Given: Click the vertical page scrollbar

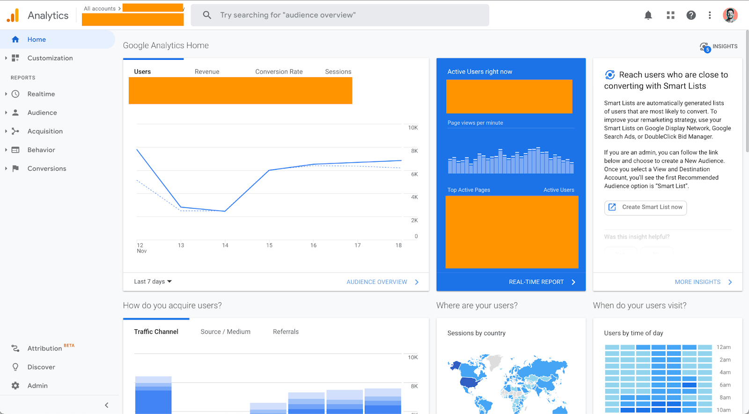Looking at the screenshot, I should click(x=747, y=91).
